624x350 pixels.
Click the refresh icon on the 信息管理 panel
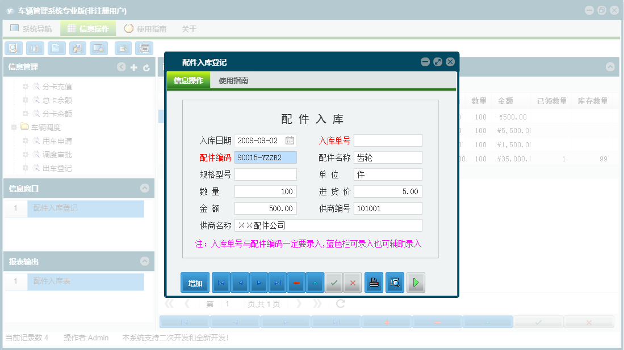point(146,67)
